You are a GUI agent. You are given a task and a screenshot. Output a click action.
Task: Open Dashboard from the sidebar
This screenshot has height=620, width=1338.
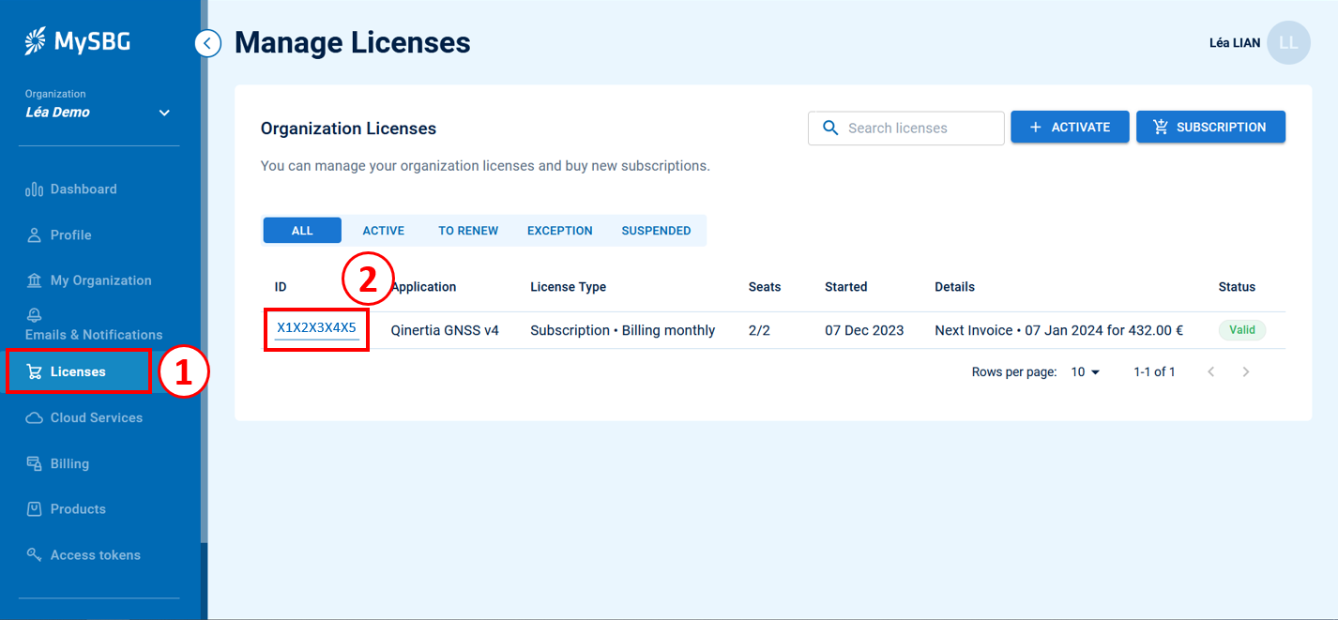(84, 189)
